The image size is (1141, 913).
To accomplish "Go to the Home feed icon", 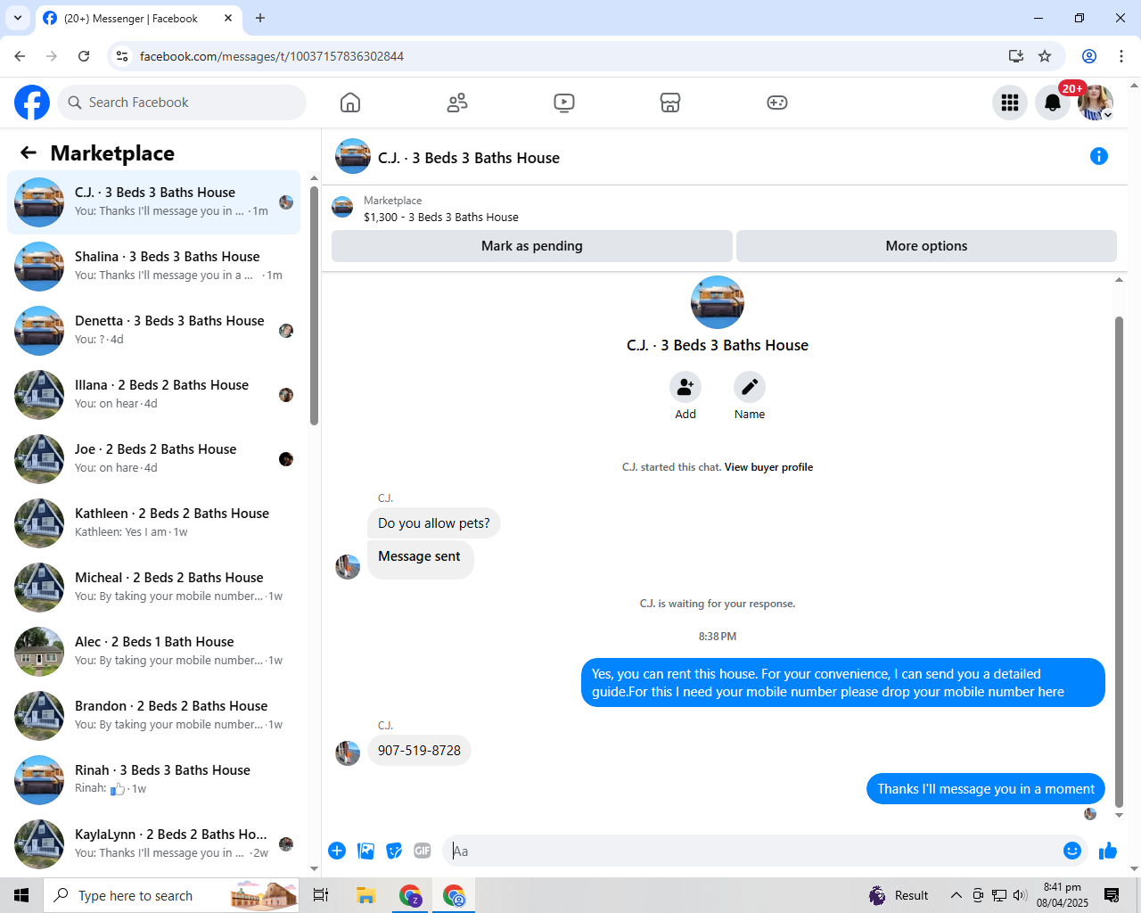I will coord(350,103).
